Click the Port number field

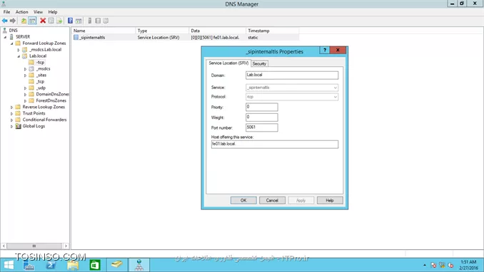click(x=262, y=127)
